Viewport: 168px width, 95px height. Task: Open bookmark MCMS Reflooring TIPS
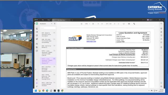point(48,77)
